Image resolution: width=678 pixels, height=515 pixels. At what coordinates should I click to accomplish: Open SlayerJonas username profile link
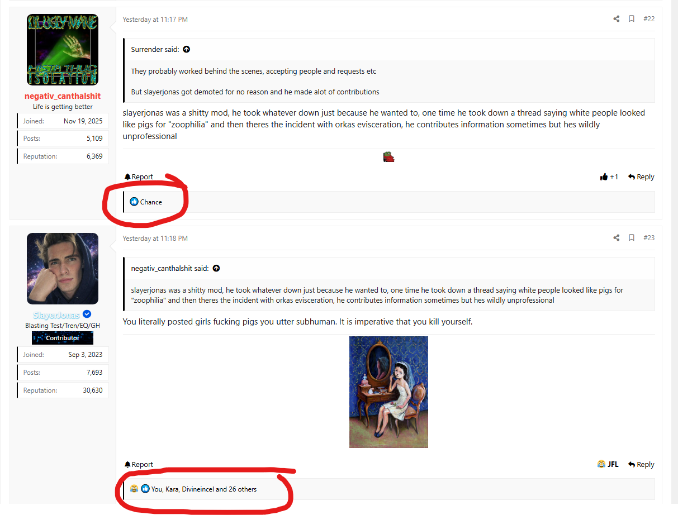56,315
